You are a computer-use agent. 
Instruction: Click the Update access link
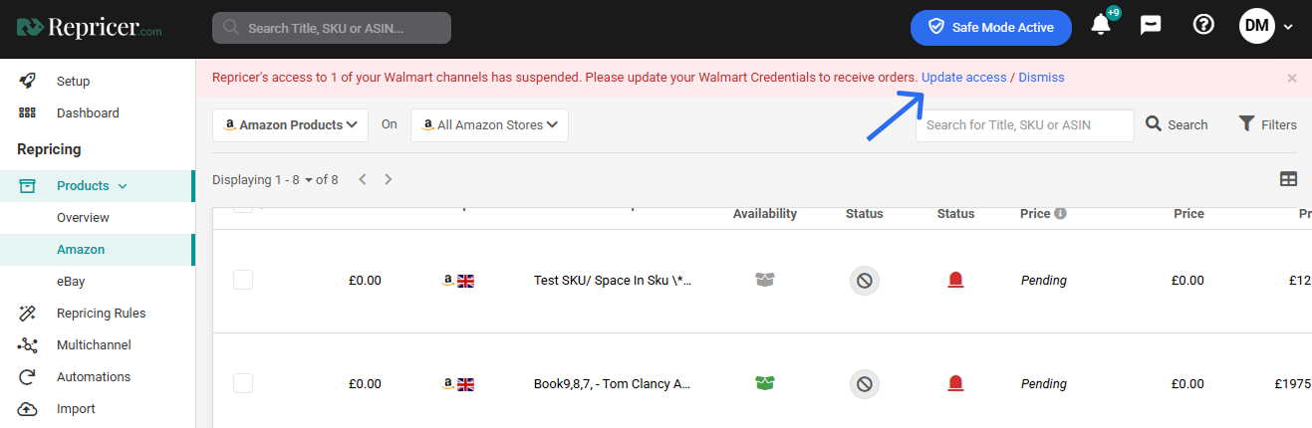pyautogui.click(x=964, y=78)
